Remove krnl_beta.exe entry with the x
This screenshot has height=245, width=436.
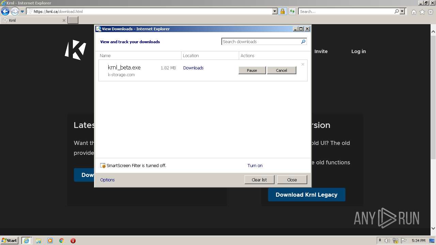302,64
